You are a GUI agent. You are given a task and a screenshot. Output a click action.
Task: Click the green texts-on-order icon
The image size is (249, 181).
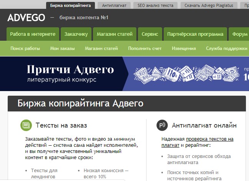click(x=26, y=125)
